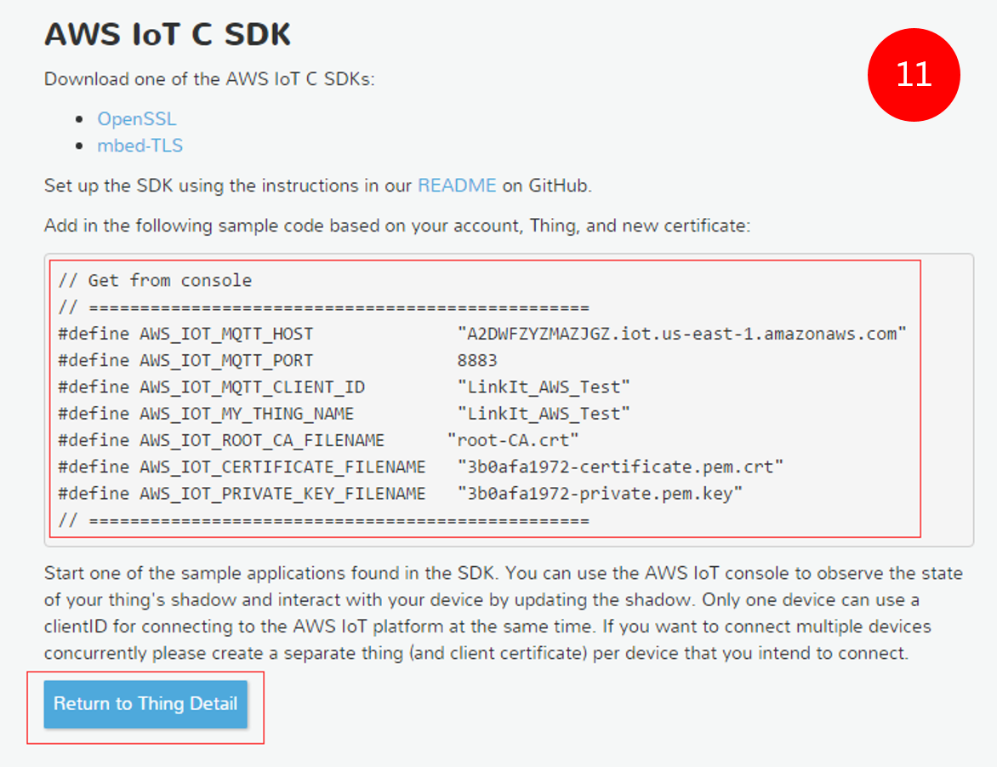Open the OpenSSL SDK download link
The image size is (997, 767).
[x=137, y=119]
